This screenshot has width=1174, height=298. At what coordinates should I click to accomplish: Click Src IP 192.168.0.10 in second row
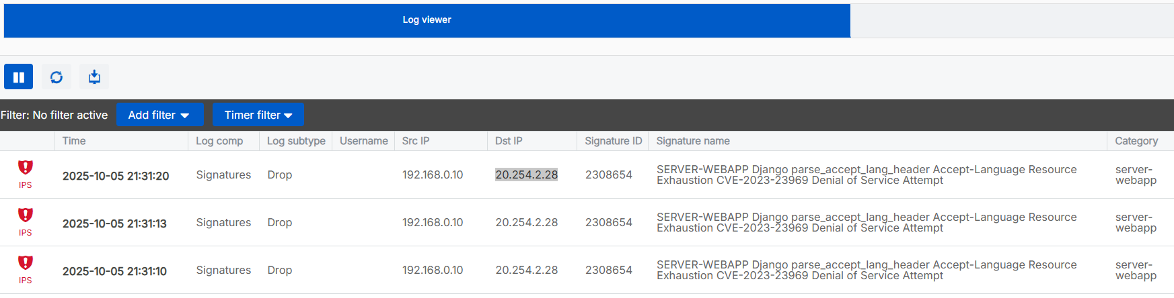pos(433,222)
